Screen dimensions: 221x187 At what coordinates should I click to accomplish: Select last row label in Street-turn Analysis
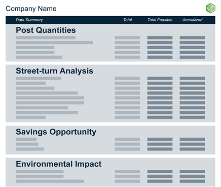click(x=31, y=118)
